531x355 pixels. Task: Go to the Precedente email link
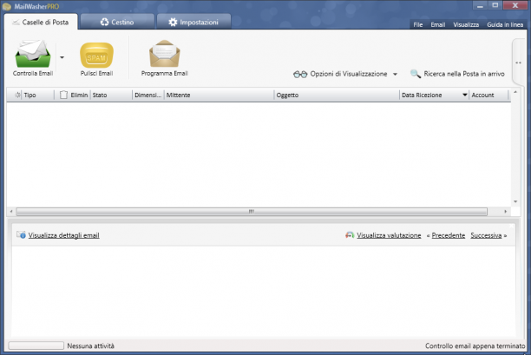coord(449,235)
